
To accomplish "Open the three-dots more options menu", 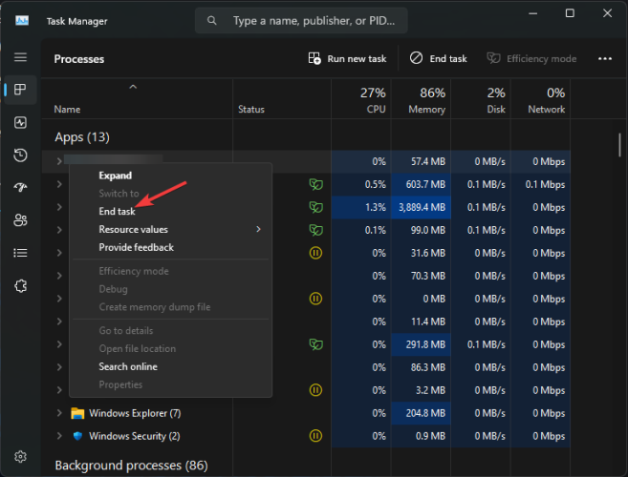I will click(x=605, y=59).
